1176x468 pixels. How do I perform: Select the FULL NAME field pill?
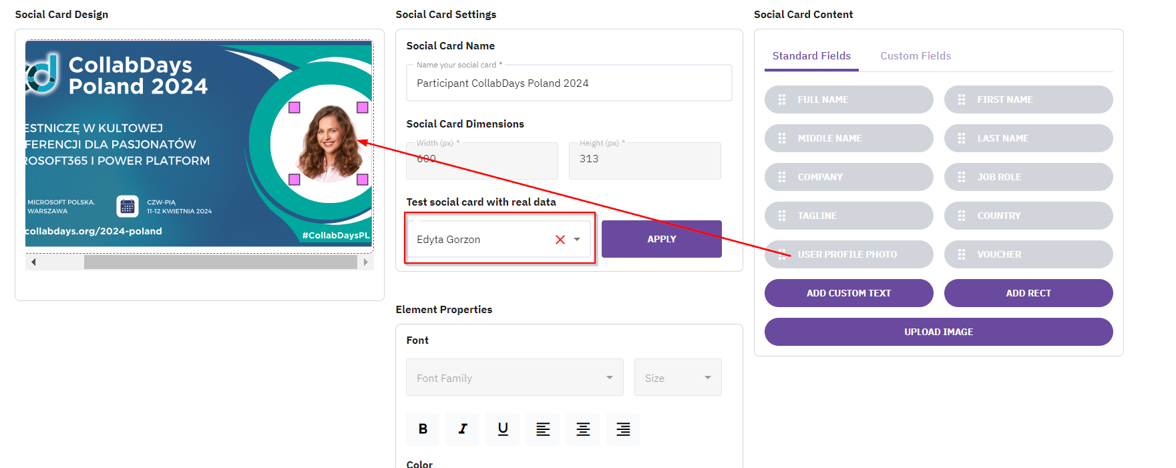point(849,99)
